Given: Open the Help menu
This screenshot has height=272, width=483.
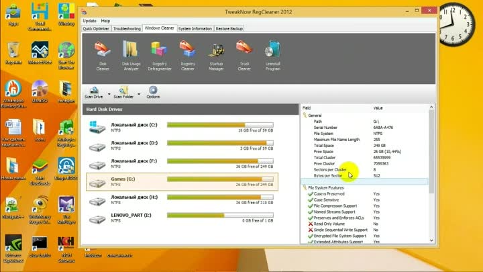Looking at the screenshot, I should [x=105, y=21].
